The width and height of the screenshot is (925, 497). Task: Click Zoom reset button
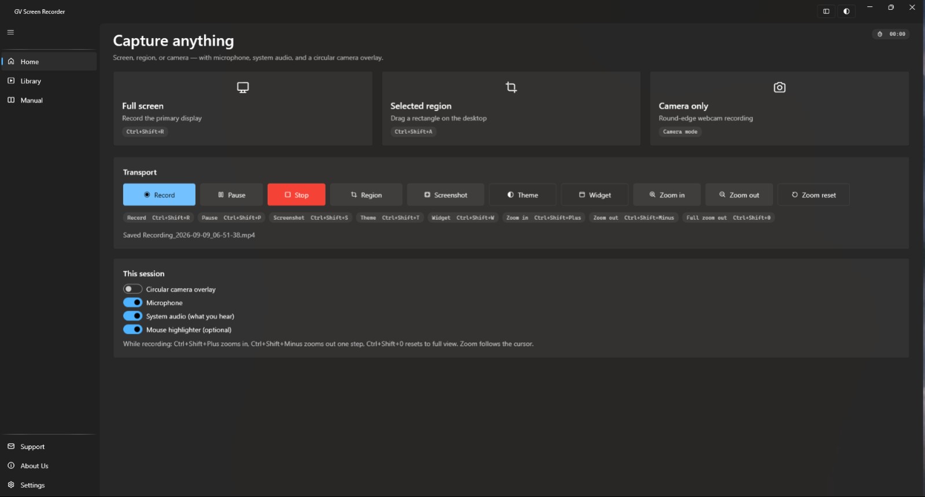coord(813,195)
